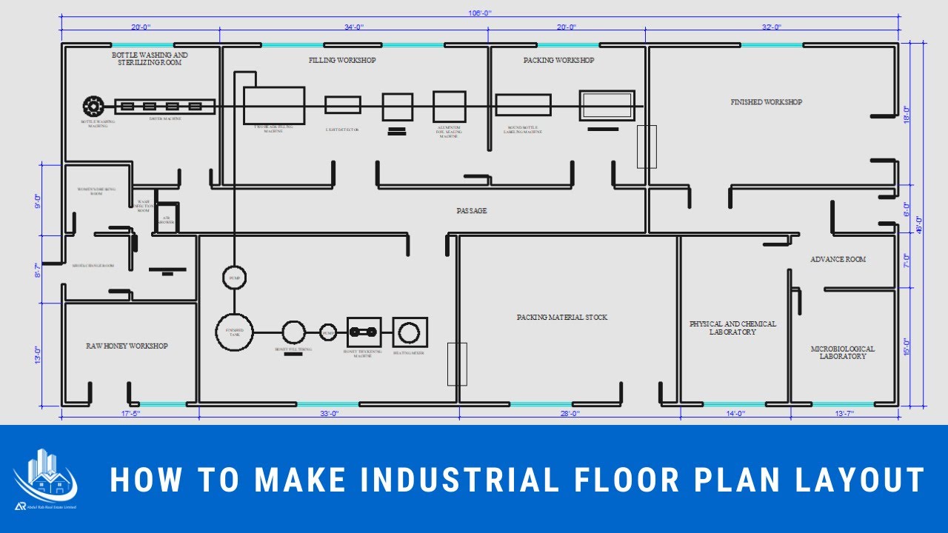The width and height of the screenshot is (948, 533).
Task: Click the honey thickening machine symbol
Action: click(364, 332)
